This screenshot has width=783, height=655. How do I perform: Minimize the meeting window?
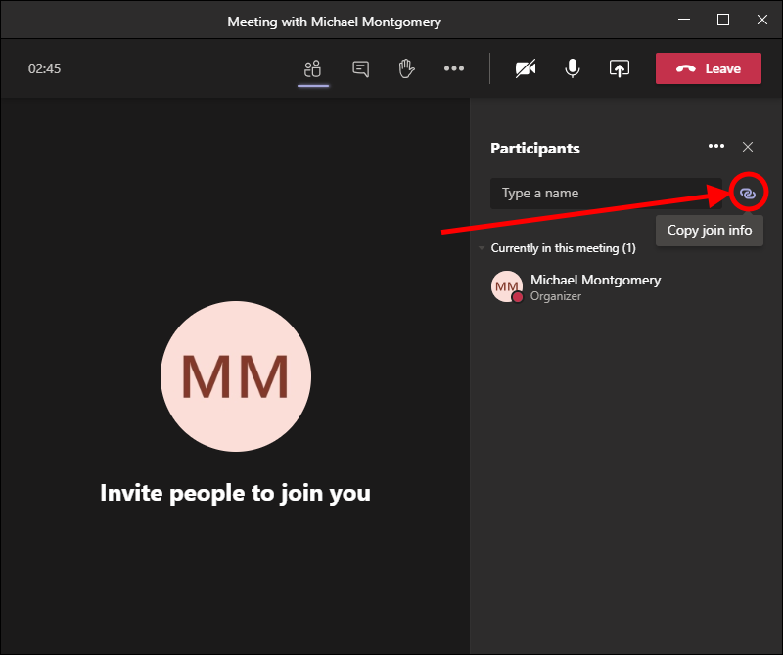(x=684, y=20)
